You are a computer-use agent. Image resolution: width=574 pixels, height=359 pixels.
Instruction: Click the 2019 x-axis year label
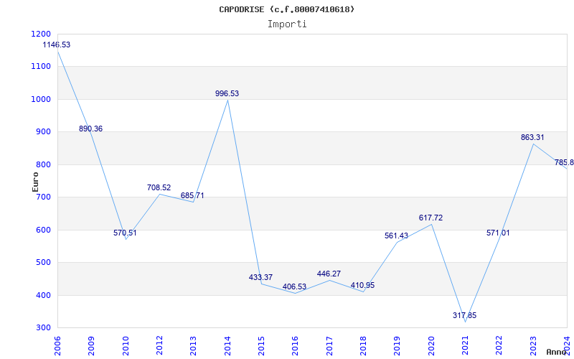(397, 346)
